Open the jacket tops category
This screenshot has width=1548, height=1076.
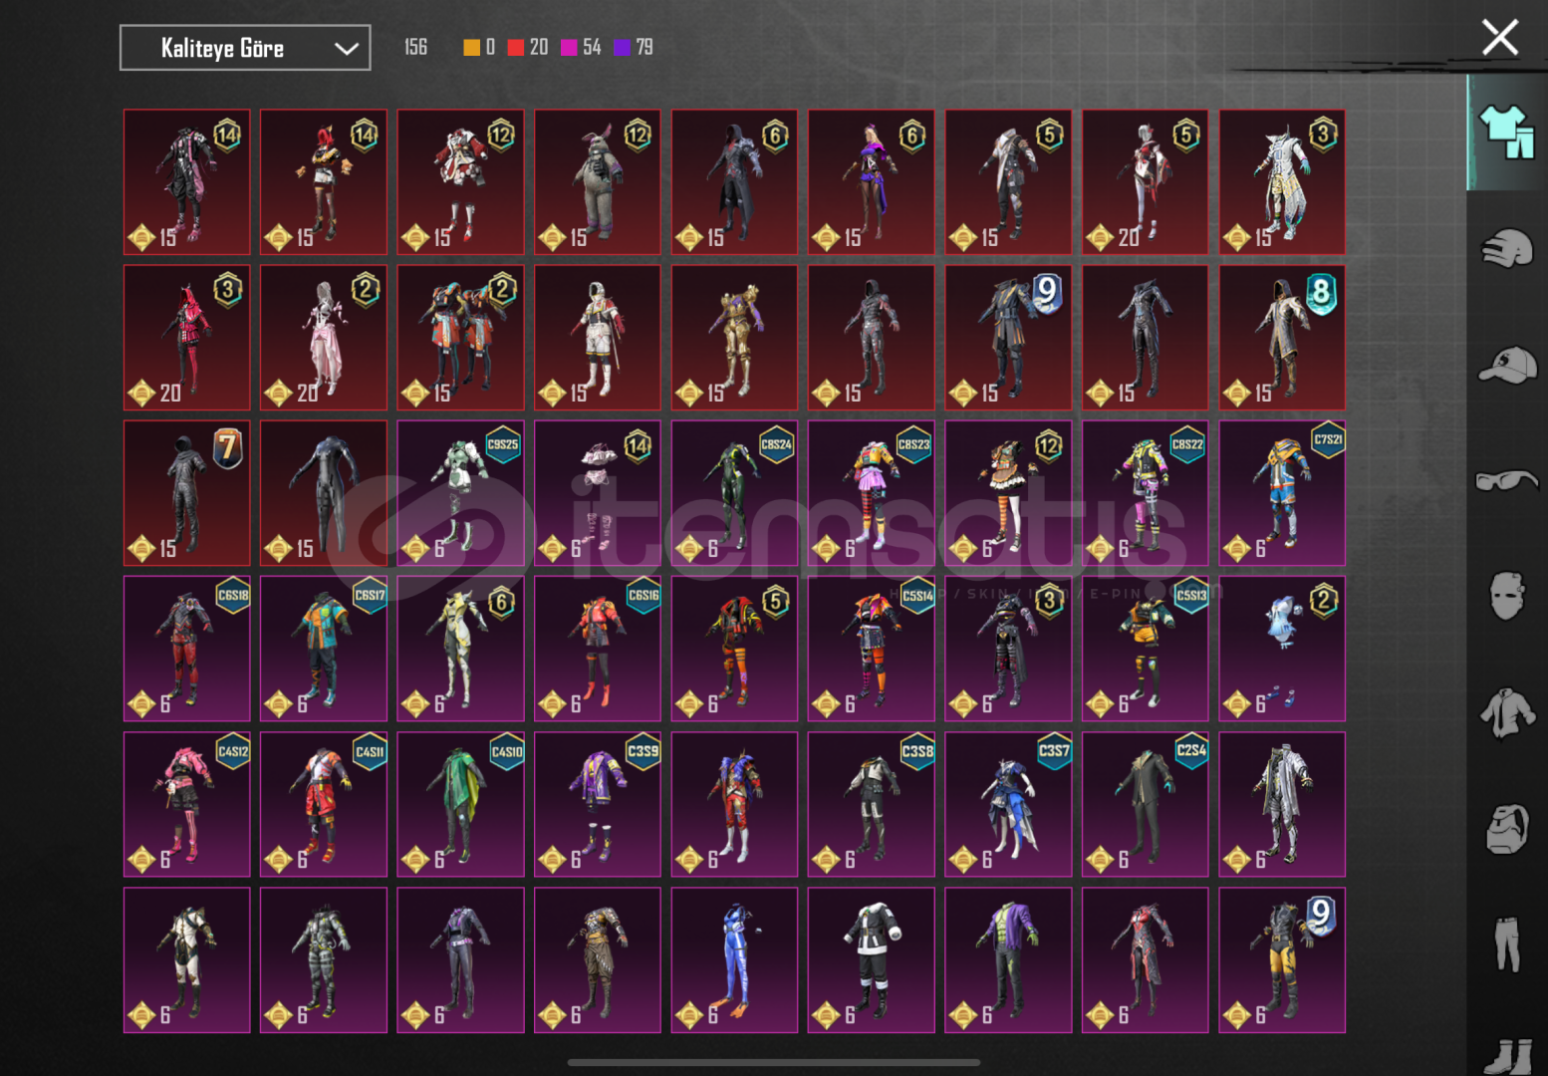[x=1507, y=712]
